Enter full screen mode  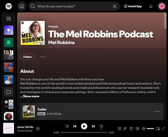tap(163, 128)
